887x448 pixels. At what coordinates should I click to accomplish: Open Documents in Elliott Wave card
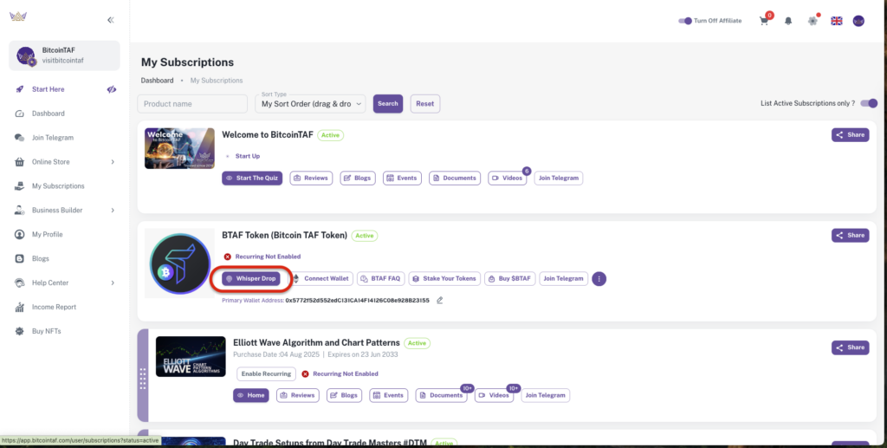(441, 395)
